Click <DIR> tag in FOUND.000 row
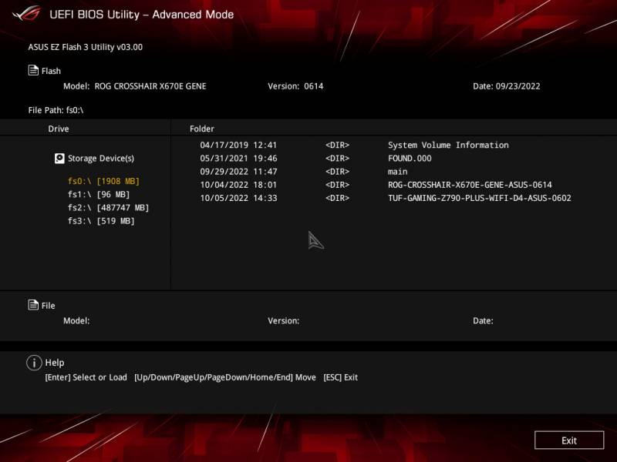Viewport: 617px width, 462px height. point(337,159)
